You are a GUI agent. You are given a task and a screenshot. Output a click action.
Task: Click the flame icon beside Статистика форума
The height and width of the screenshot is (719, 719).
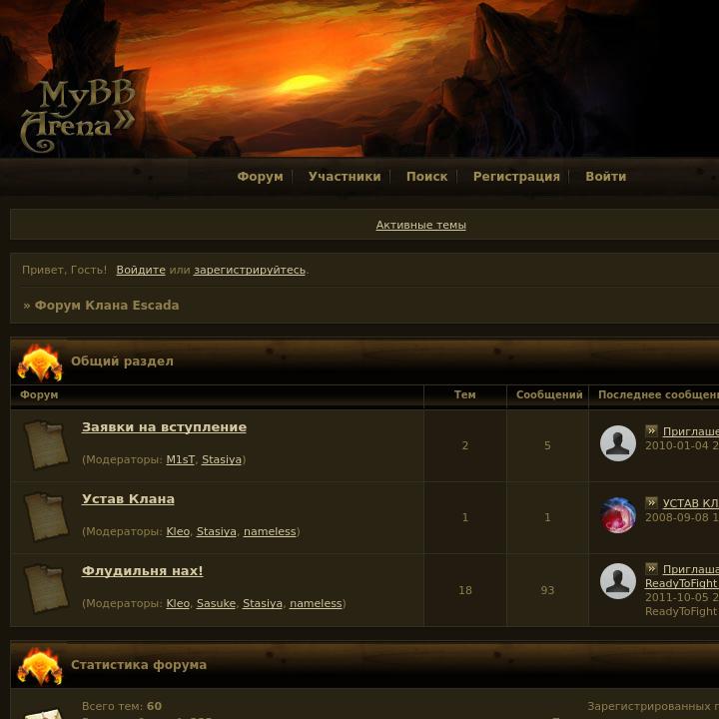pyautogui.click(x=40, y=666)
